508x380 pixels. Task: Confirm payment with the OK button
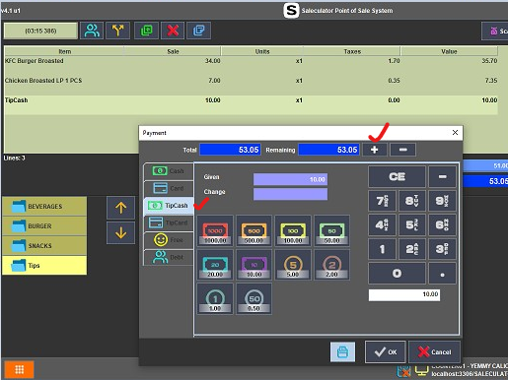click(386, 352)
